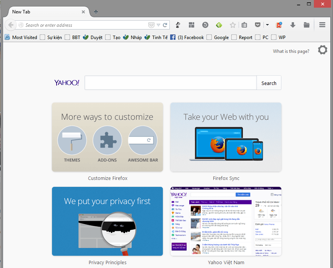Open the Tạo bookmark
This screenshot has width=333, height=268.
coord(113,38)
